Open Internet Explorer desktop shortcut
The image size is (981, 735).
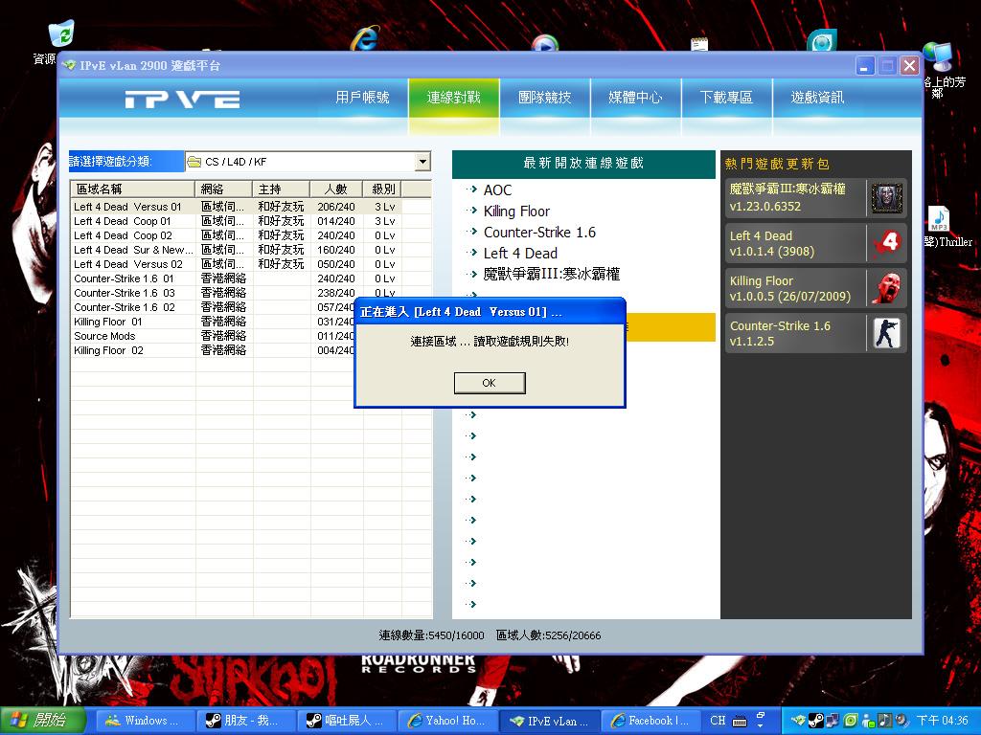[365, 39]
